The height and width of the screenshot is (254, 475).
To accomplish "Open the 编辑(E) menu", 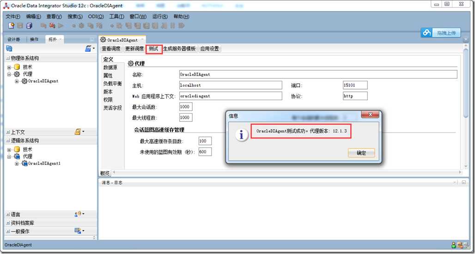I will [x=33, y=17].
